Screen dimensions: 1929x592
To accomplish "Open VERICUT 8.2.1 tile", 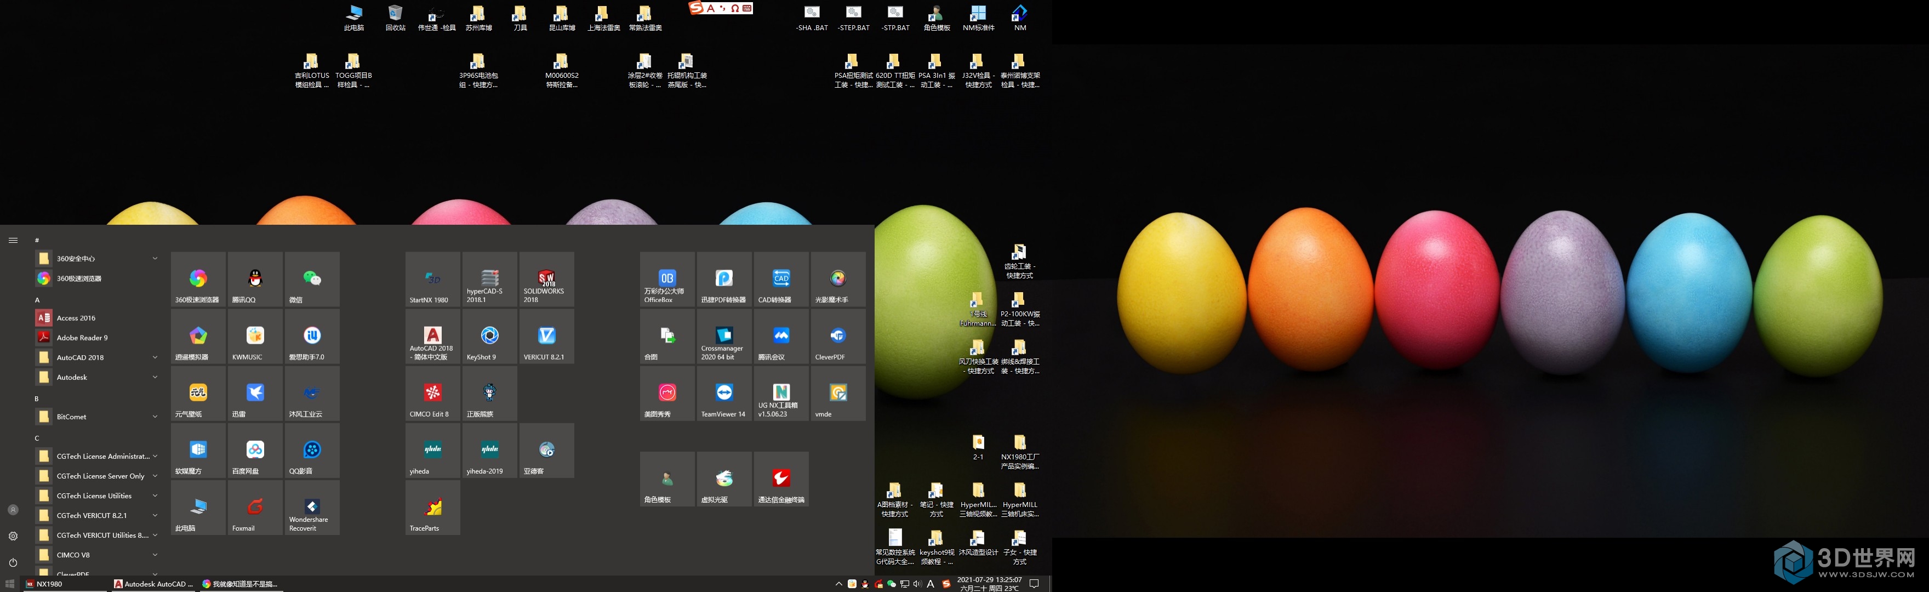I will [x=547, y=335].
